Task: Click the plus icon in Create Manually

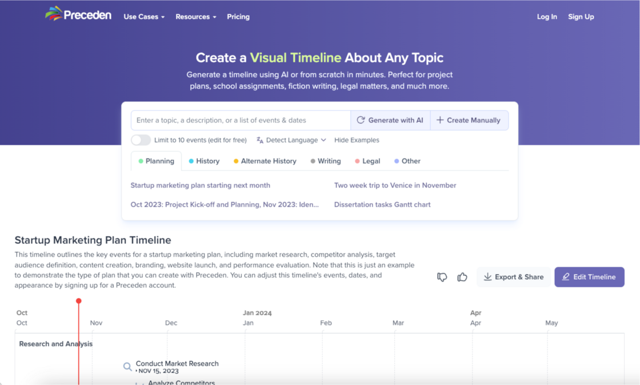Action: click(x=440, y=120)
